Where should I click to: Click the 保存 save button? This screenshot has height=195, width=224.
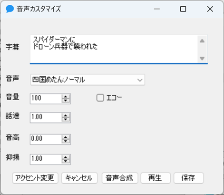tap(189, 178)
